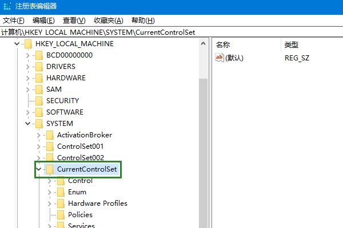Image resolution: width=343 pixels, height=228 pixels.
Task: Expand the HARDWARE key
Action: click(x=28, y=78)
